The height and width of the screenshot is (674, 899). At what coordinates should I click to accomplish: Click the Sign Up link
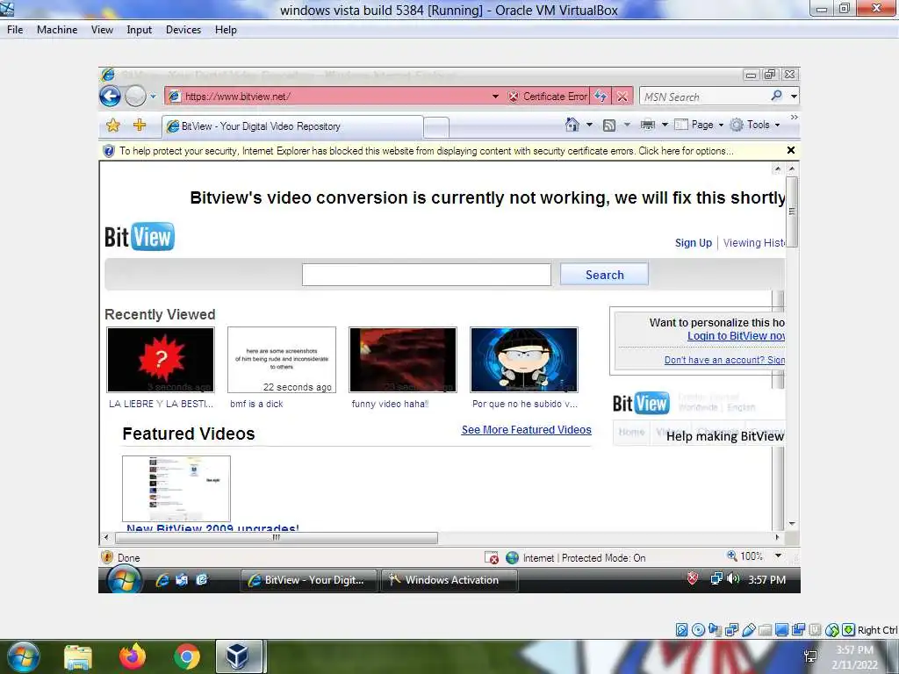pos(694,242)
